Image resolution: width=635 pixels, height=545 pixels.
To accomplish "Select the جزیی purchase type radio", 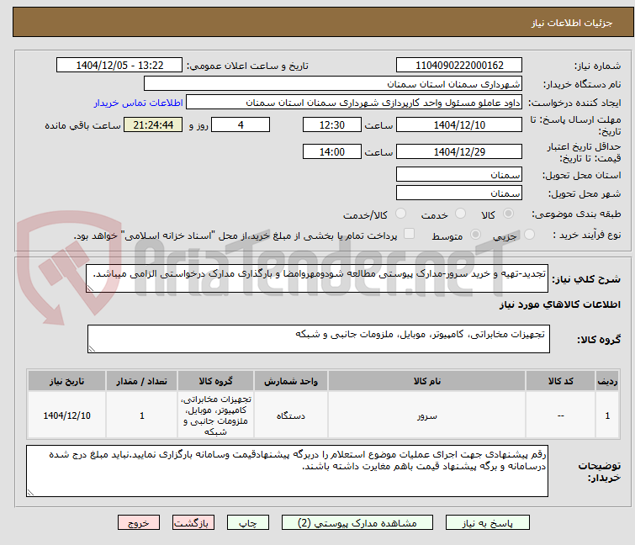I will [x=529, y=235].
